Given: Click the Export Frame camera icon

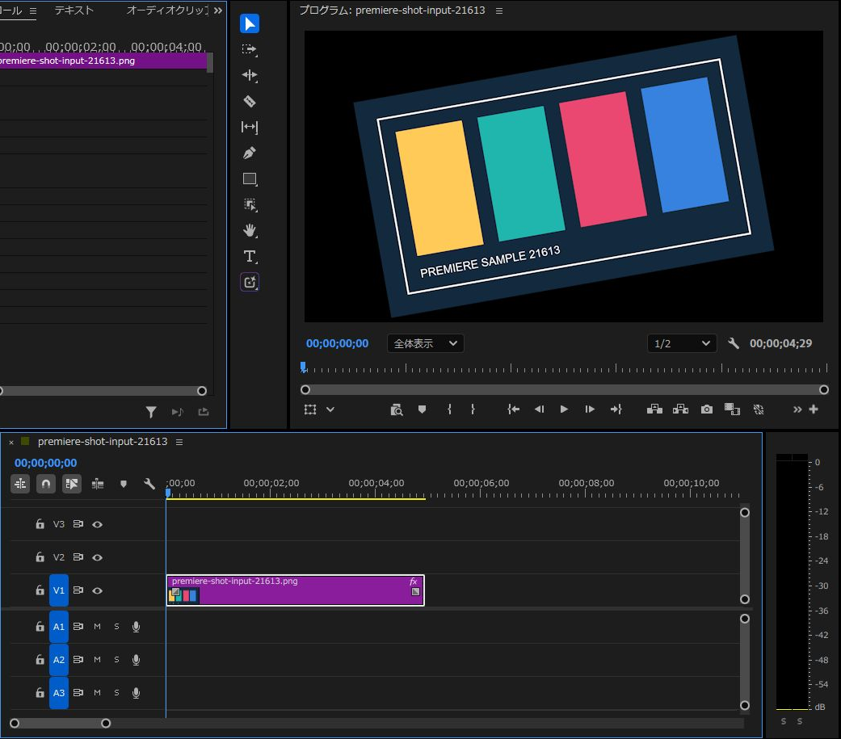Looking at the screenshot, I should [x=707, y=409].
